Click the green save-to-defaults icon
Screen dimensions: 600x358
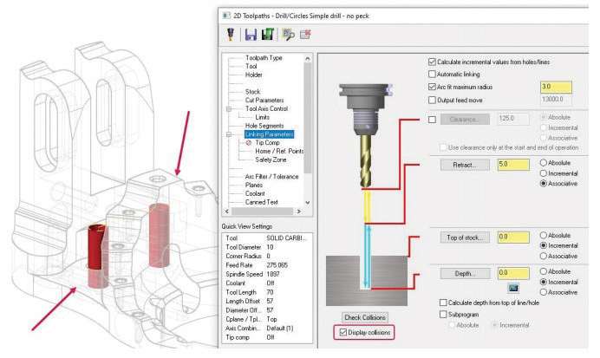point(267,34)
